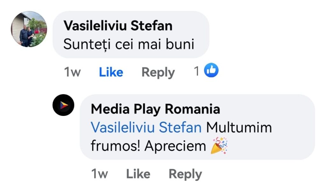Click the blue thumbs-up reaction icon
The image size is (326, 192).
(x=211, y=70)
